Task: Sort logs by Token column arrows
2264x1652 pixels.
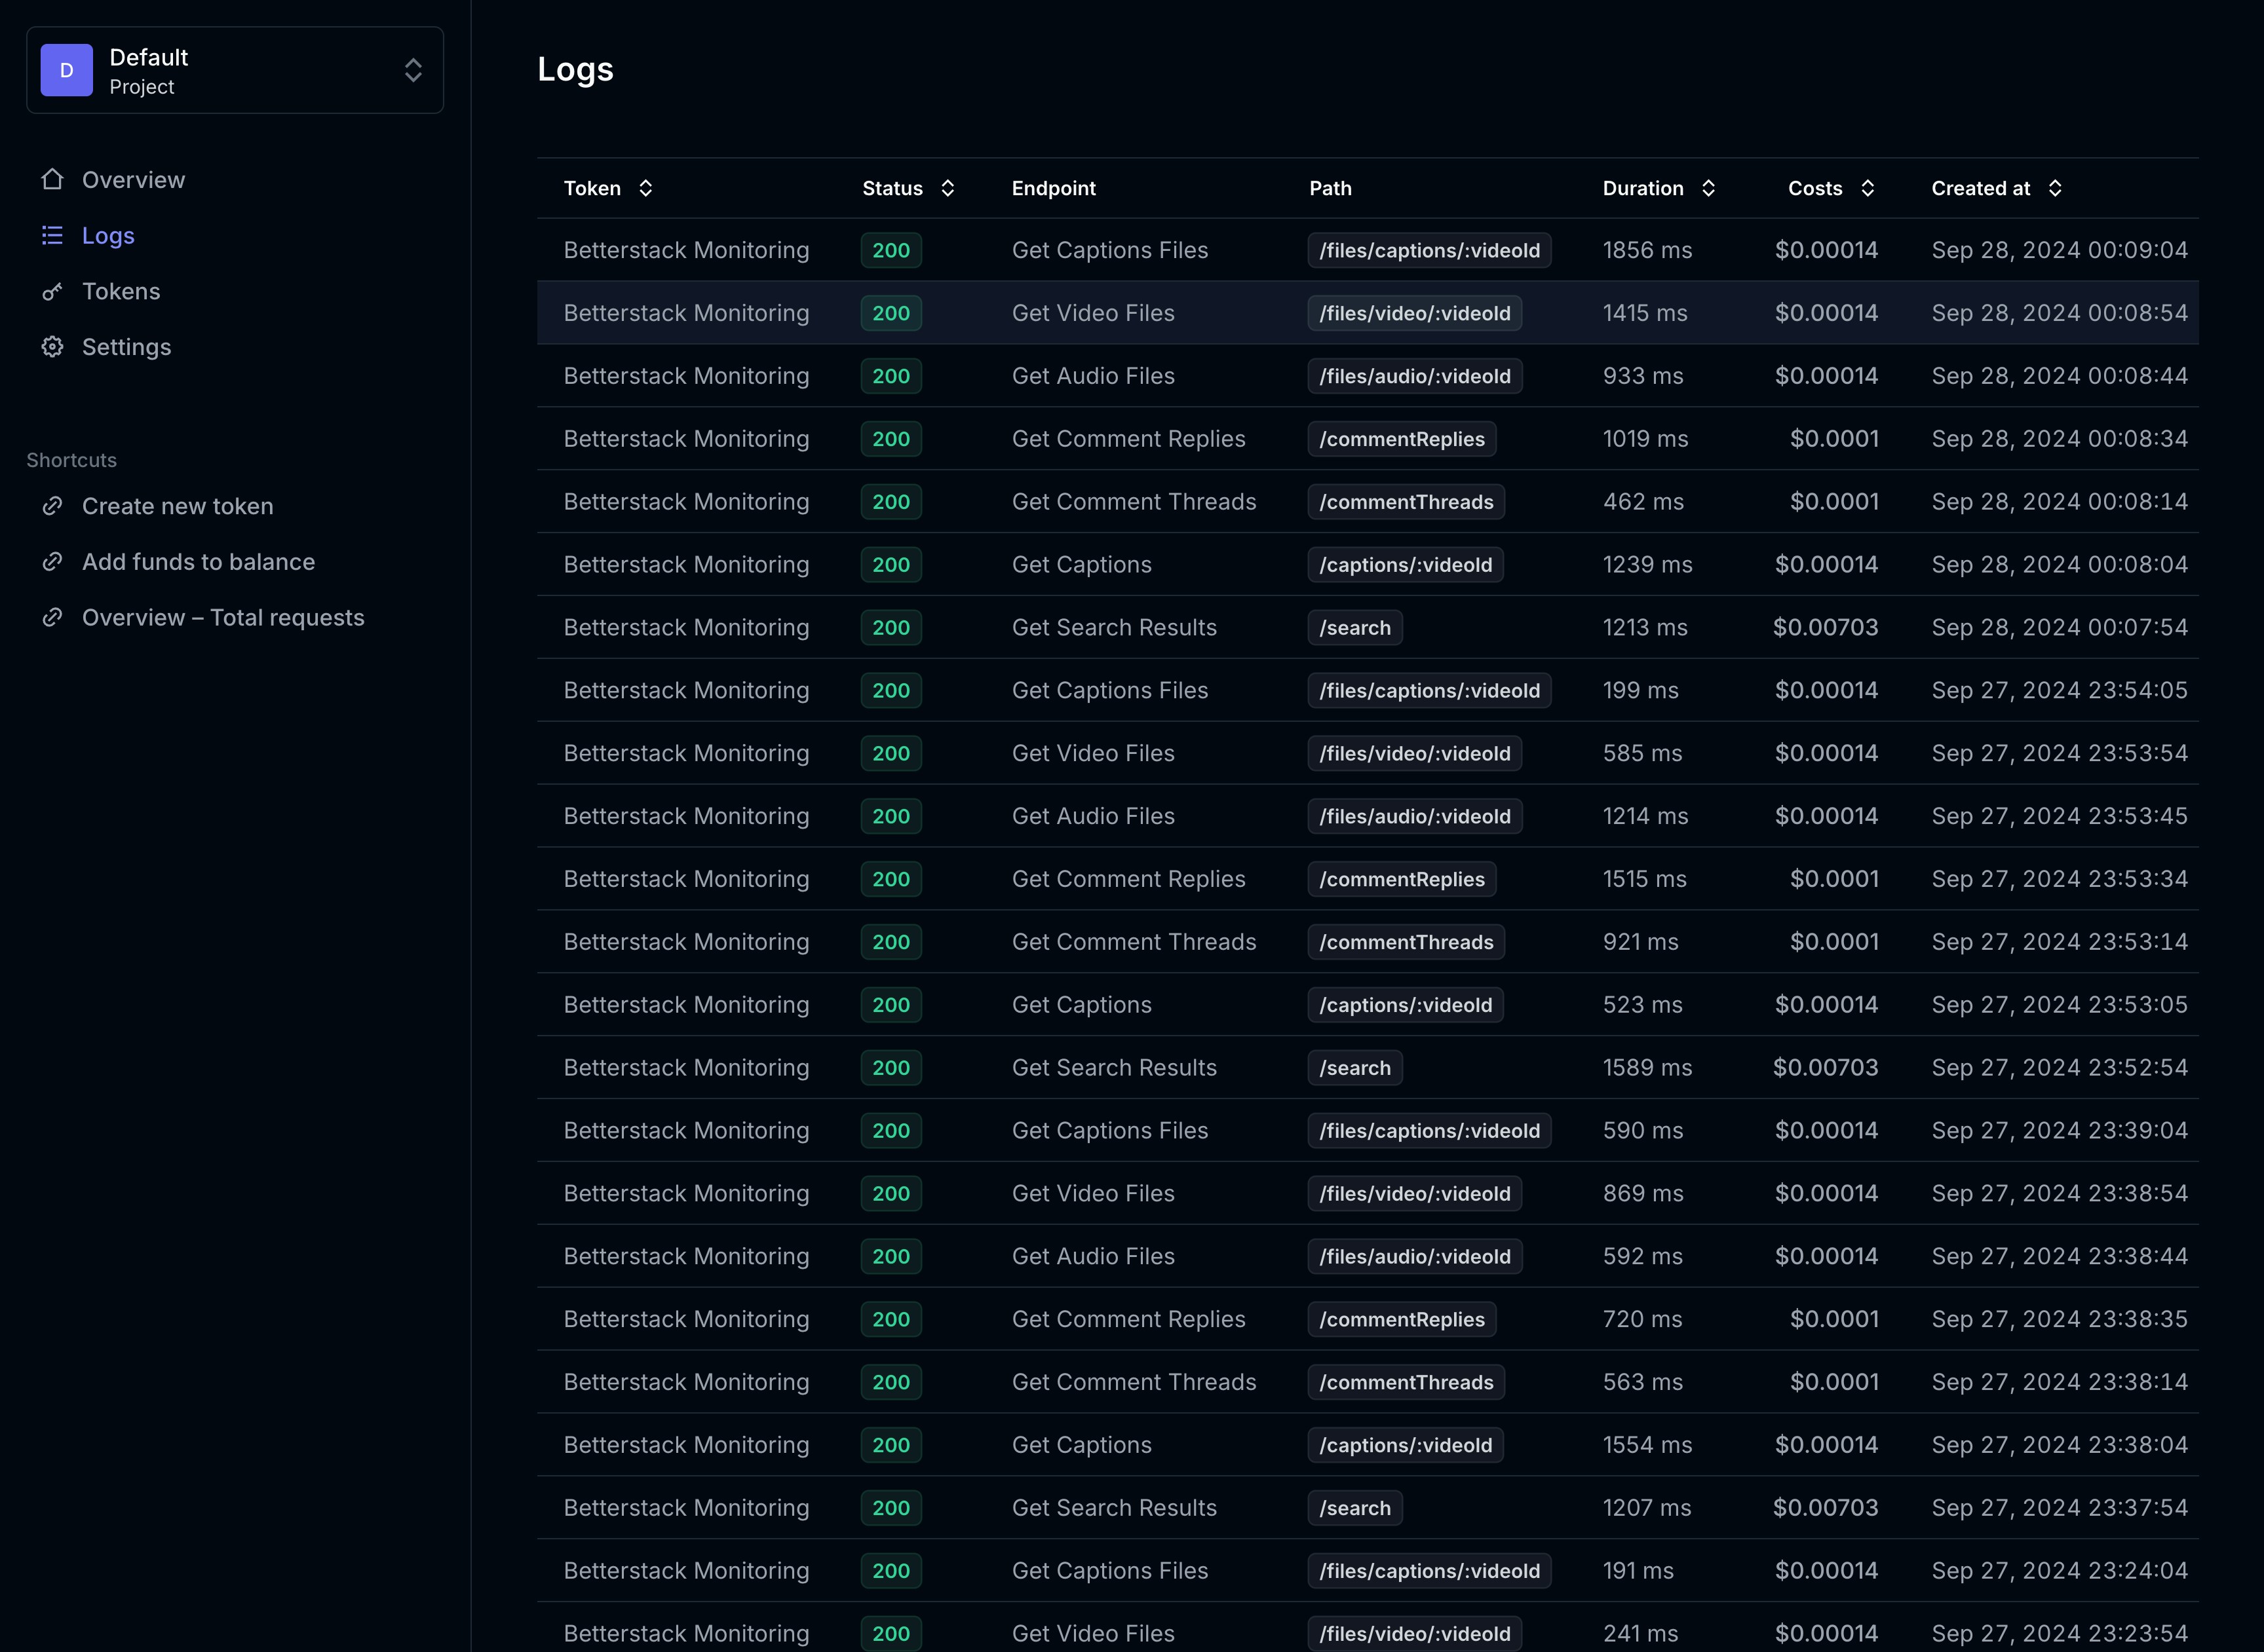Action: point(645,188)
